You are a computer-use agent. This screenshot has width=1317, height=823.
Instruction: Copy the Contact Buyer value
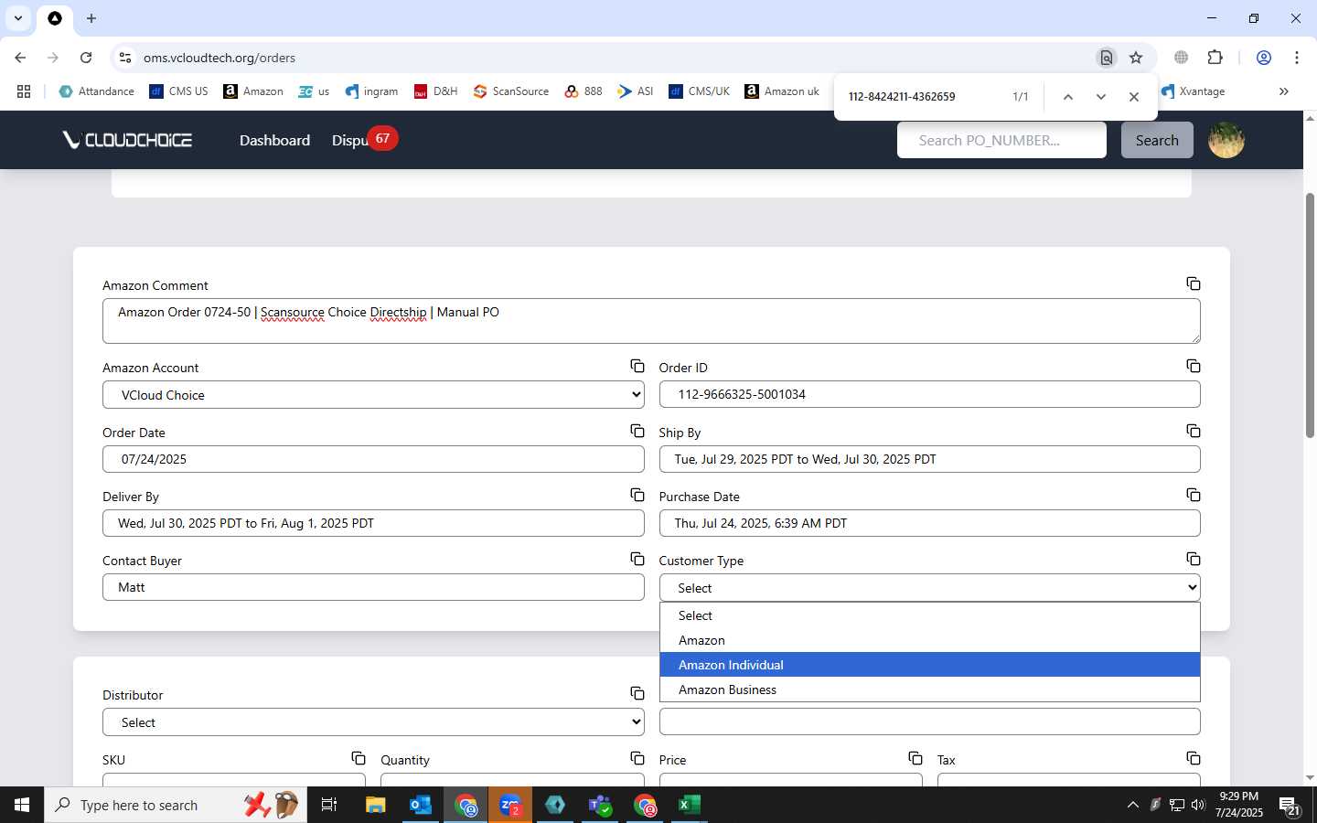[637, 559]
